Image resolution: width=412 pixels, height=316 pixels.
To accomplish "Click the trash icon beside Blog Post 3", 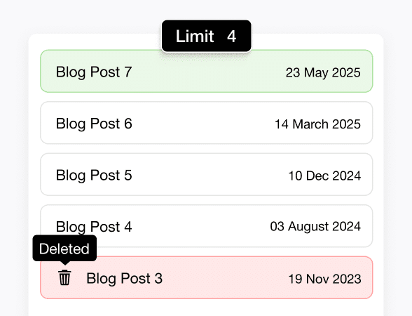I will 64,277.
